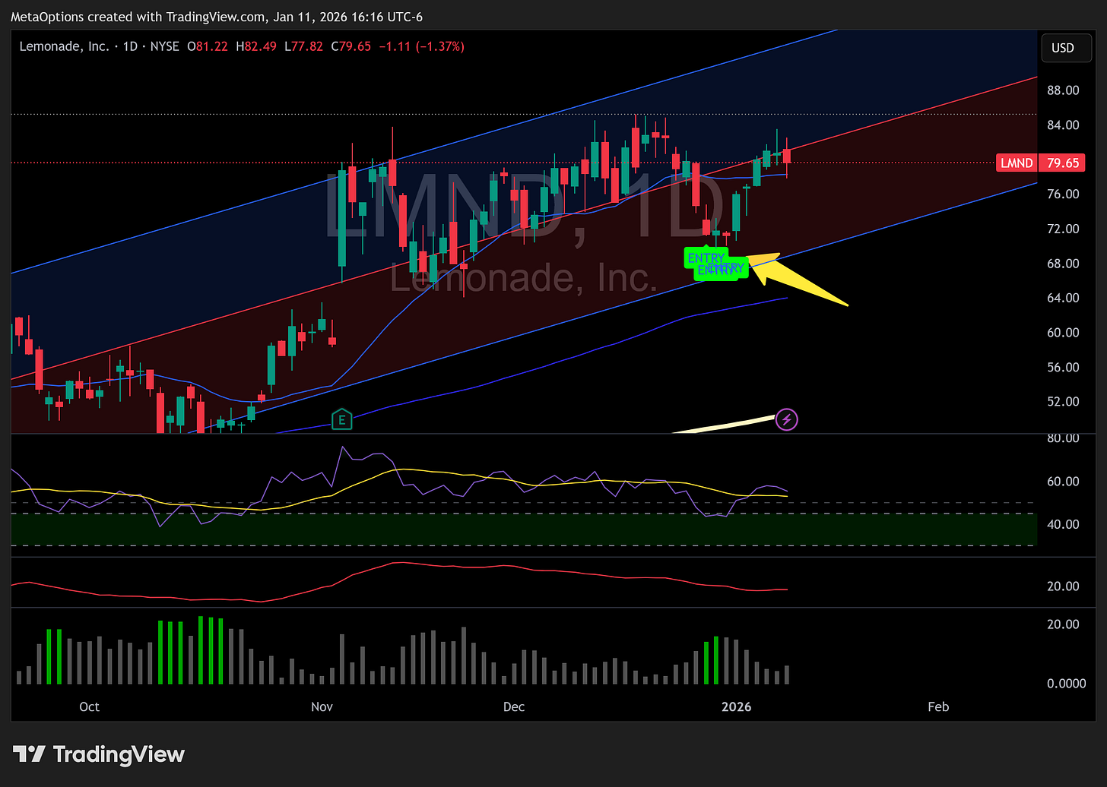The width and height of the screenshot is (1107, 787).
Task: Open the USD currency selector
Action: tap(1066, 47)
